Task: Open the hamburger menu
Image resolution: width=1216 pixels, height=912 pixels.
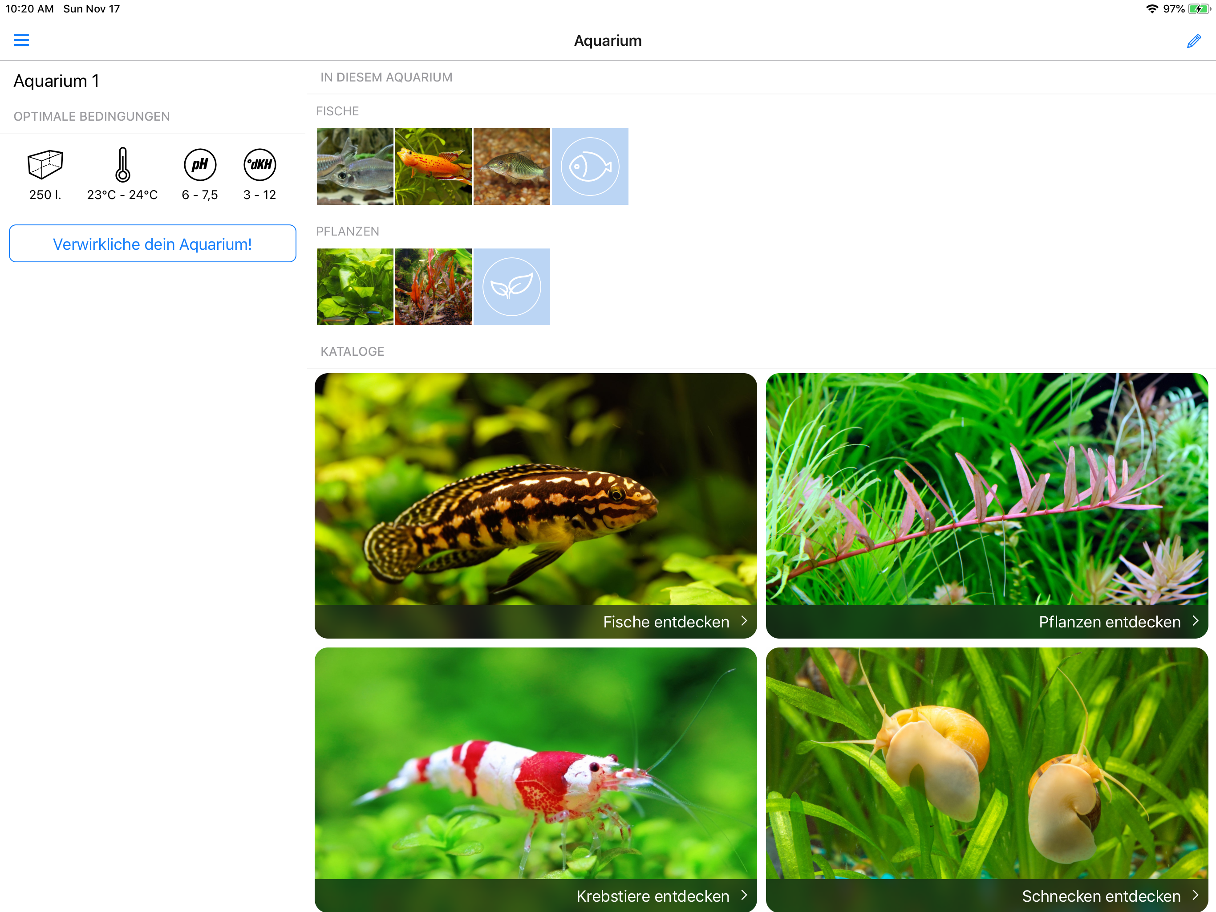Action: (x=21, y=40)
